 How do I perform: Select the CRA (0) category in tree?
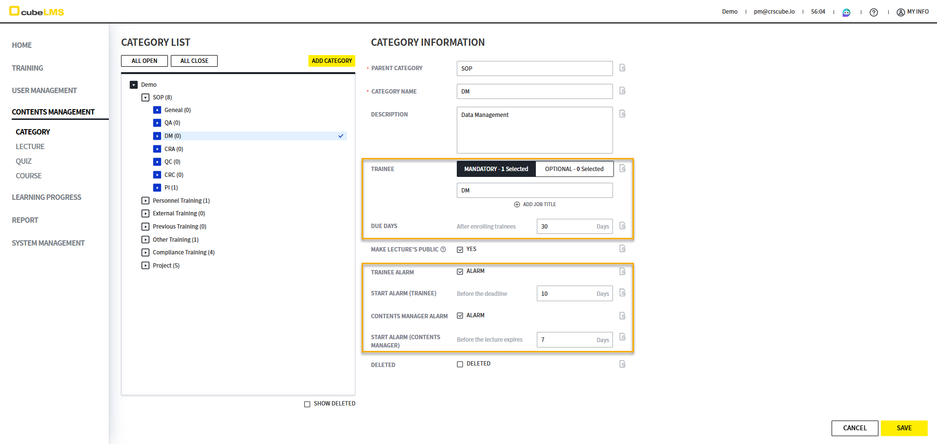pyautogui.click(x=173, y=149)
